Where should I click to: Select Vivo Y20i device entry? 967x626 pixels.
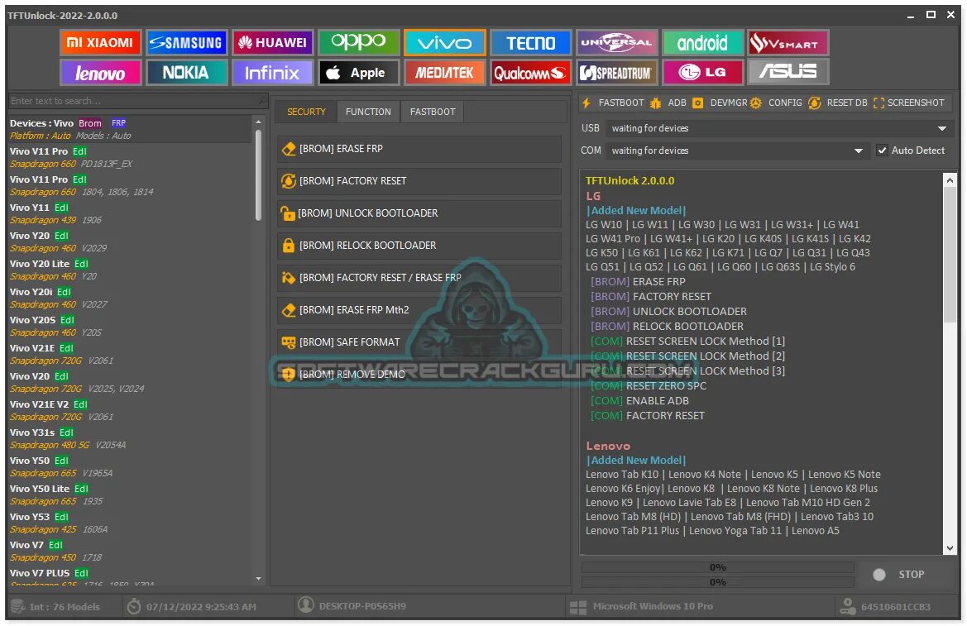130,298
